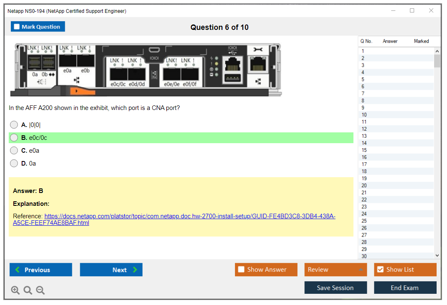Check the Mark Question checkbox
The height and width of the screenshot is (305, 447).
[x=17, y=27]
